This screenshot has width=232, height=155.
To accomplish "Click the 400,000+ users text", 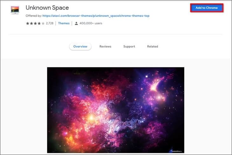I will coord(90,23).
